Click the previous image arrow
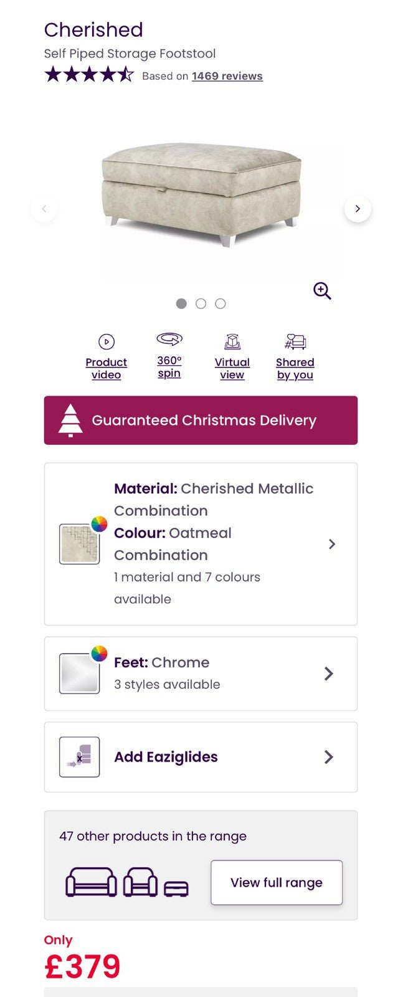The width and height of the screenshot is (408, 997). (x=44, y=209)
